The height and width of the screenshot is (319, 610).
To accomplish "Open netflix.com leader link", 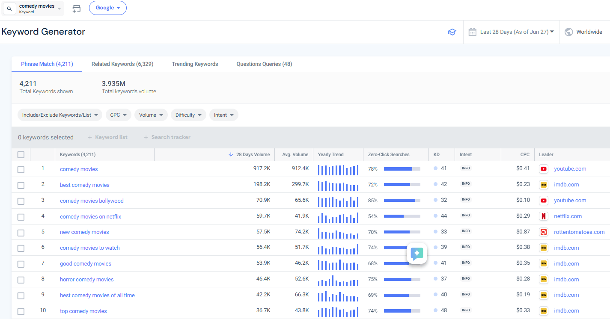I will pos(568,216).
